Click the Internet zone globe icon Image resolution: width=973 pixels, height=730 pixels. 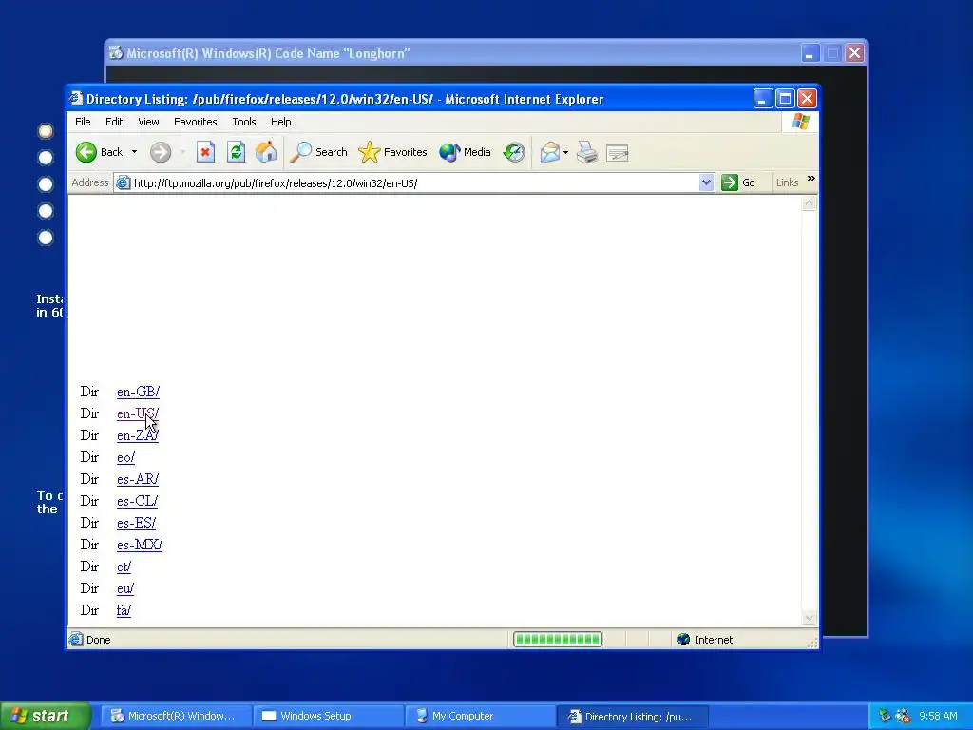[684, 640]
